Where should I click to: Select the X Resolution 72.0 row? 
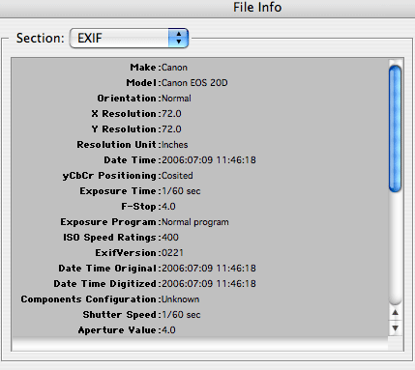click(199, 114)
